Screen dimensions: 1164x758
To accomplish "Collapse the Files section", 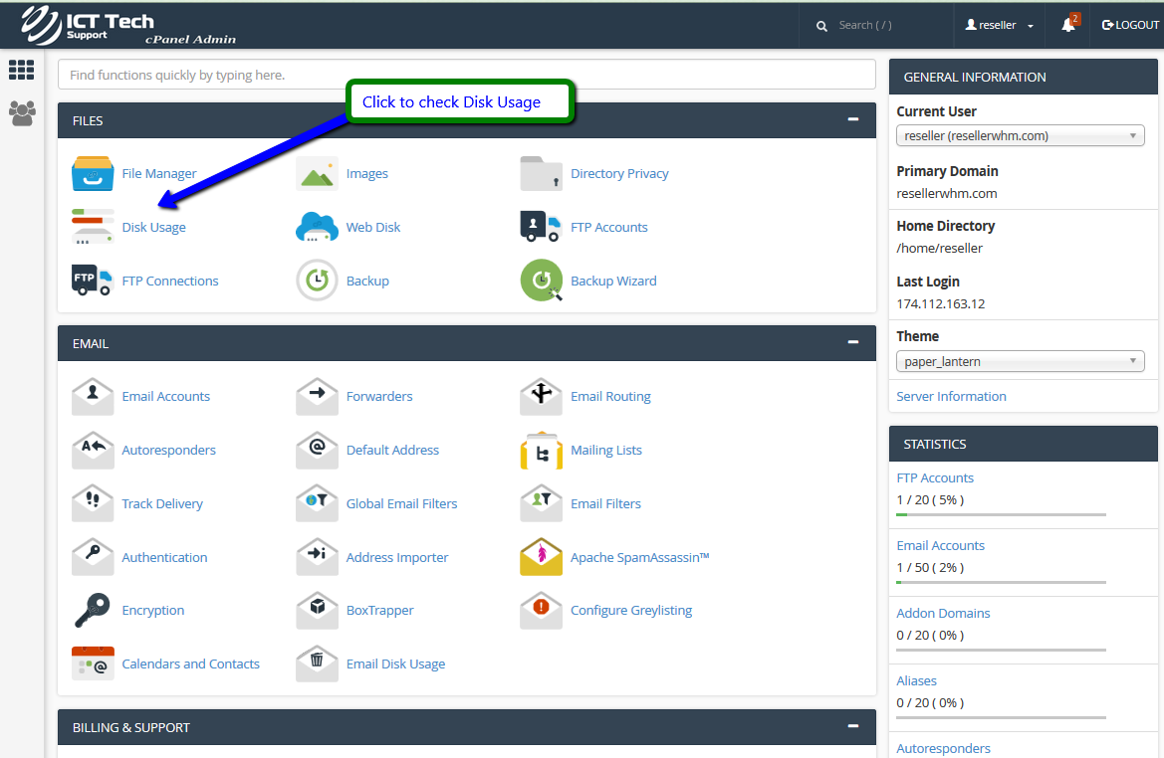I will 852,119.
